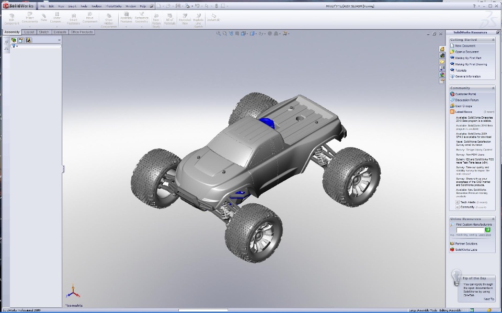This screenshot has height=313, width=502.
Task: Click the Previous View icon
Action: point(231,33)
